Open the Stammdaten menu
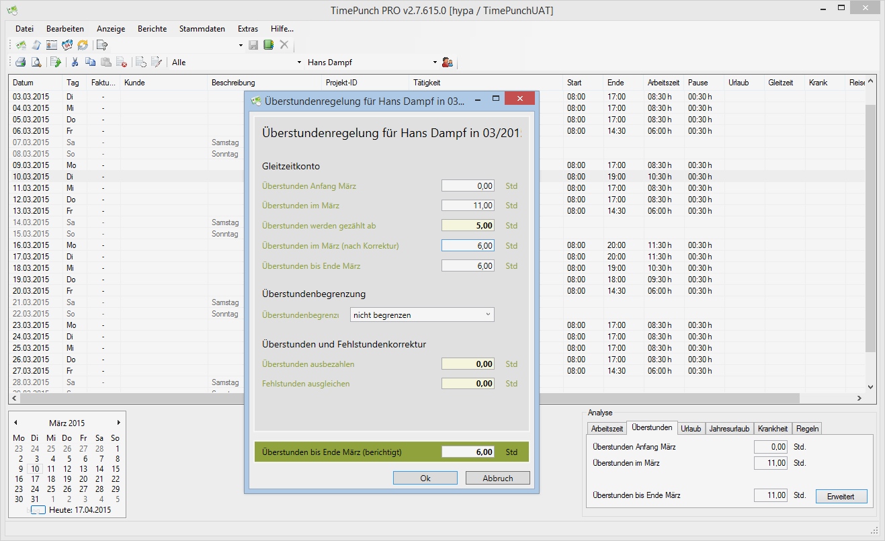The height and width of the screenshot is (541, 885). pyautogui.click(x=202, y=29)
